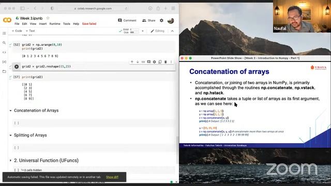331x186 pixels.
Task: Open the Editing mode dropdown
Action: coord(157,31)
